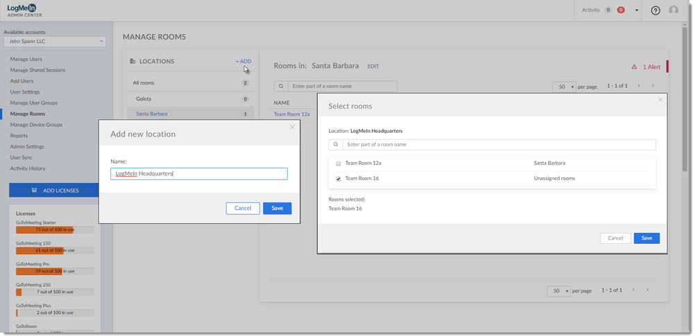The width and height of the screenshot is (693, 336).
Task: Click Save in Add new location dialog
Action: 277,209
